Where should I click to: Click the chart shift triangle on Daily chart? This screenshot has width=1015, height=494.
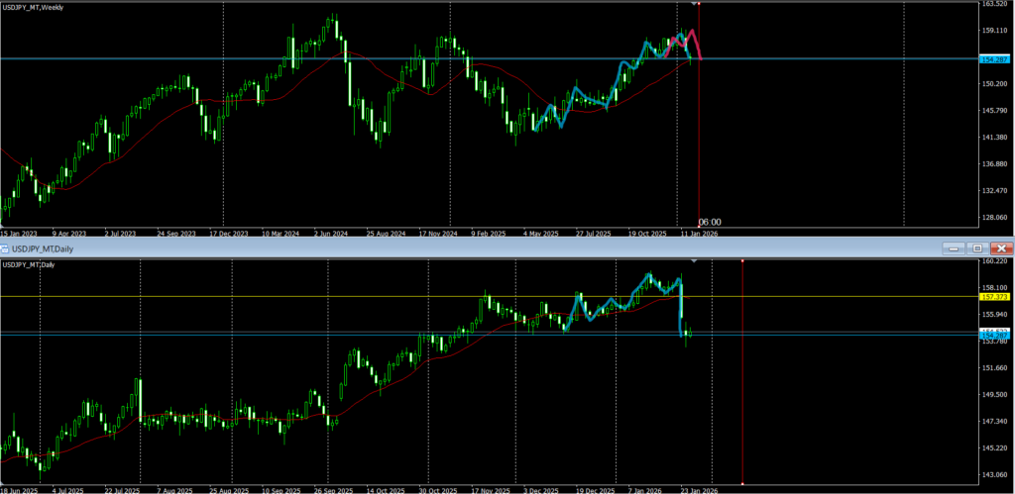[x=693, y=261]
